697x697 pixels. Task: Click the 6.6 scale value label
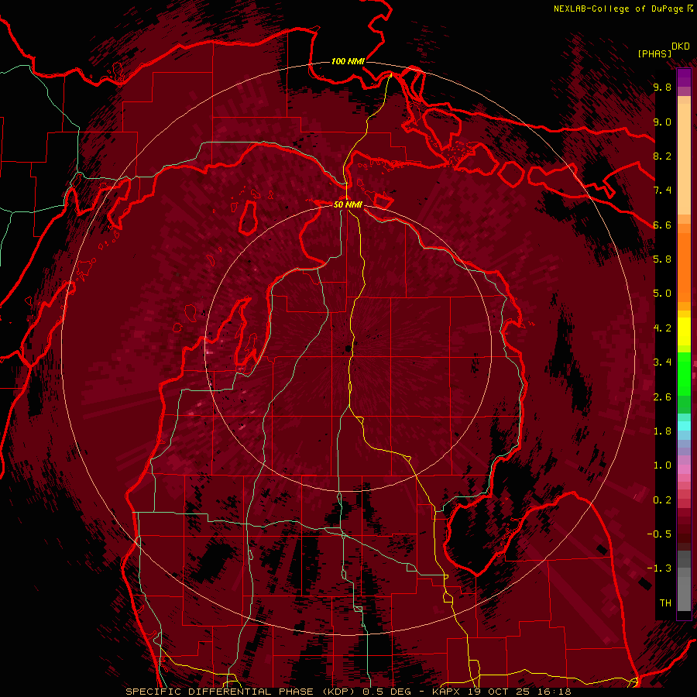[x=662, y=225]
